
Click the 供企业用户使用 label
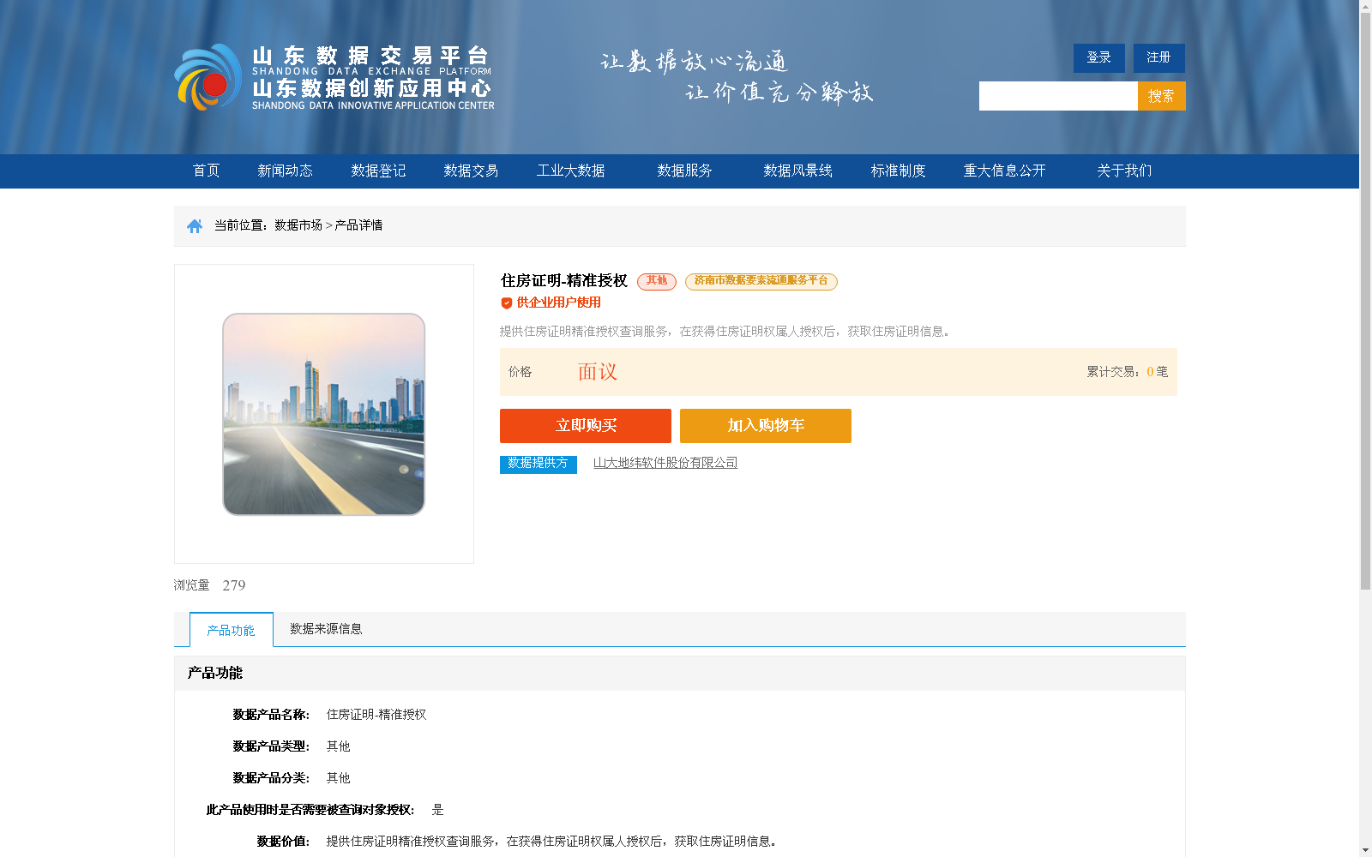(558, 303)
